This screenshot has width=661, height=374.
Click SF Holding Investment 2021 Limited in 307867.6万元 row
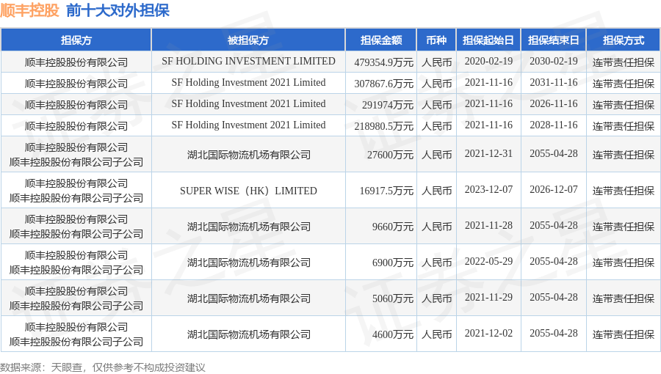(248, 83)
